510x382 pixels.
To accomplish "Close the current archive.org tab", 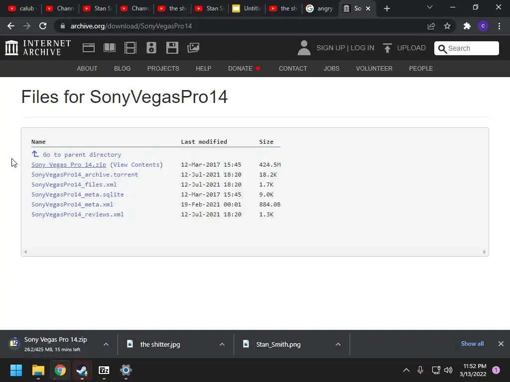I will click(x=368, y=8).
